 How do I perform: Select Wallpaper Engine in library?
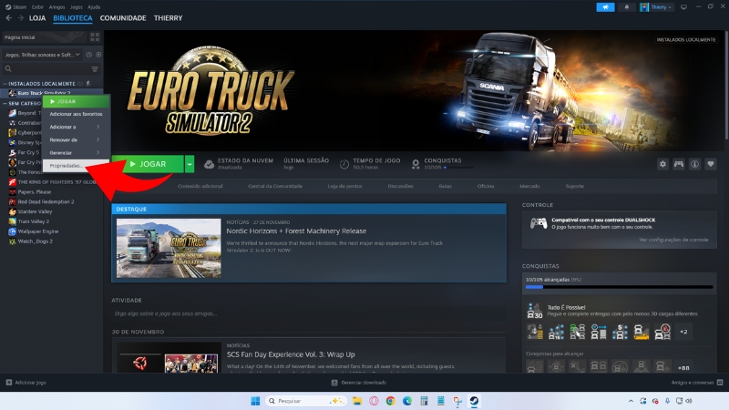(x=37, y=231)
